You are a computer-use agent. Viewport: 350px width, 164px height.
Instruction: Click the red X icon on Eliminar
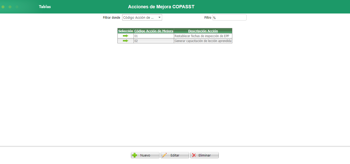(x=195, y=155)
